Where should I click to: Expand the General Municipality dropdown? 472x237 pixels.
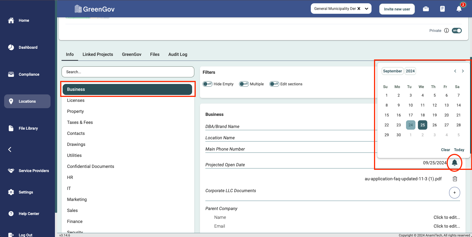367,9
